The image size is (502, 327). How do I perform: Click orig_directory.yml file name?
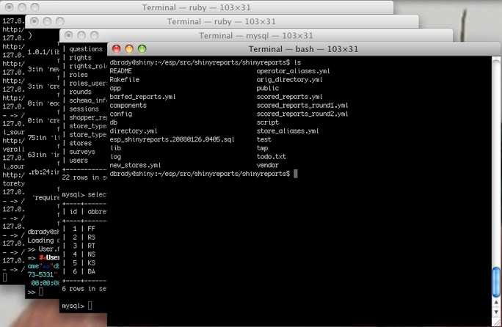point(289,80)
